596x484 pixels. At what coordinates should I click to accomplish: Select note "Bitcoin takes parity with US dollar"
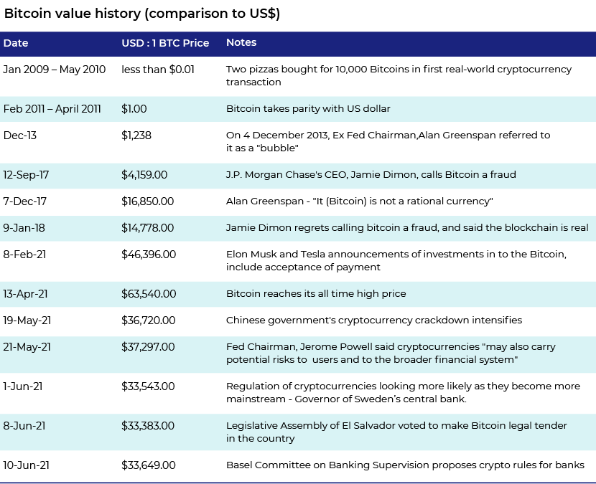pos(308,108)
